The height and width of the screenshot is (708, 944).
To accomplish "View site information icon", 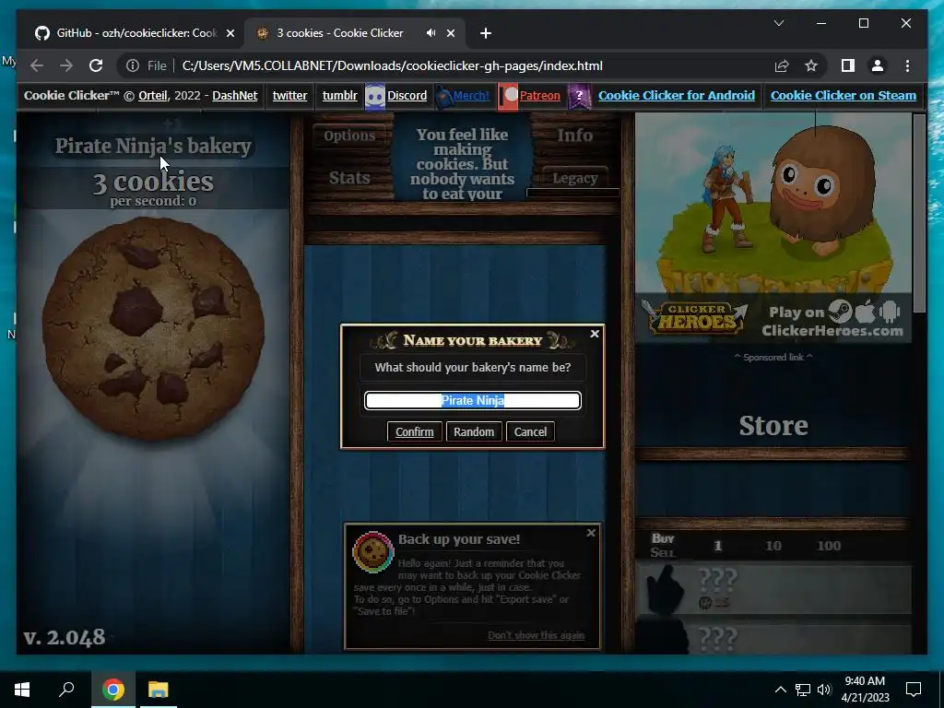I will point(133,65).
